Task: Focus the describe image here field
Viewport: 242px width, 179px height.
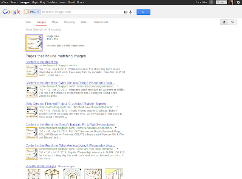Action: (82, 12)
